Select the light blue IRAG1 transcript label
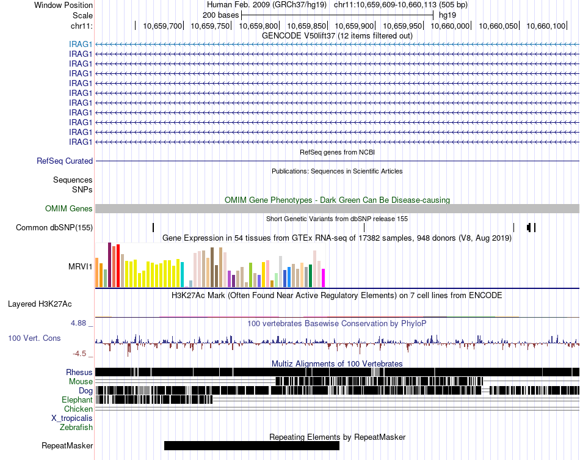This screenshot has width=580, height=460. click(x=80, y=45)
